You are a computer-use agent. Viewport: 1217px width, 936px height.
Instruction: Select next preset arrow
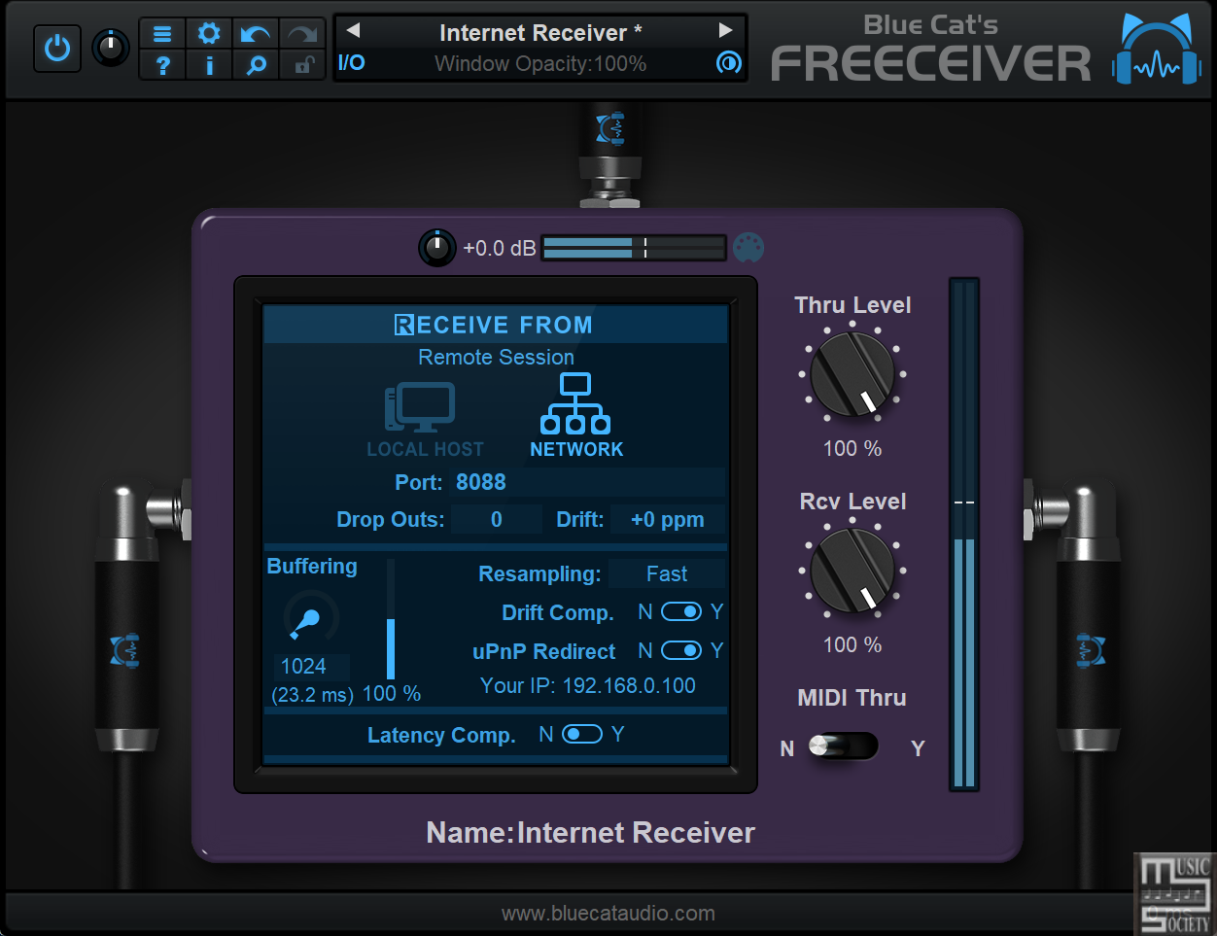[x=725, y=30]
